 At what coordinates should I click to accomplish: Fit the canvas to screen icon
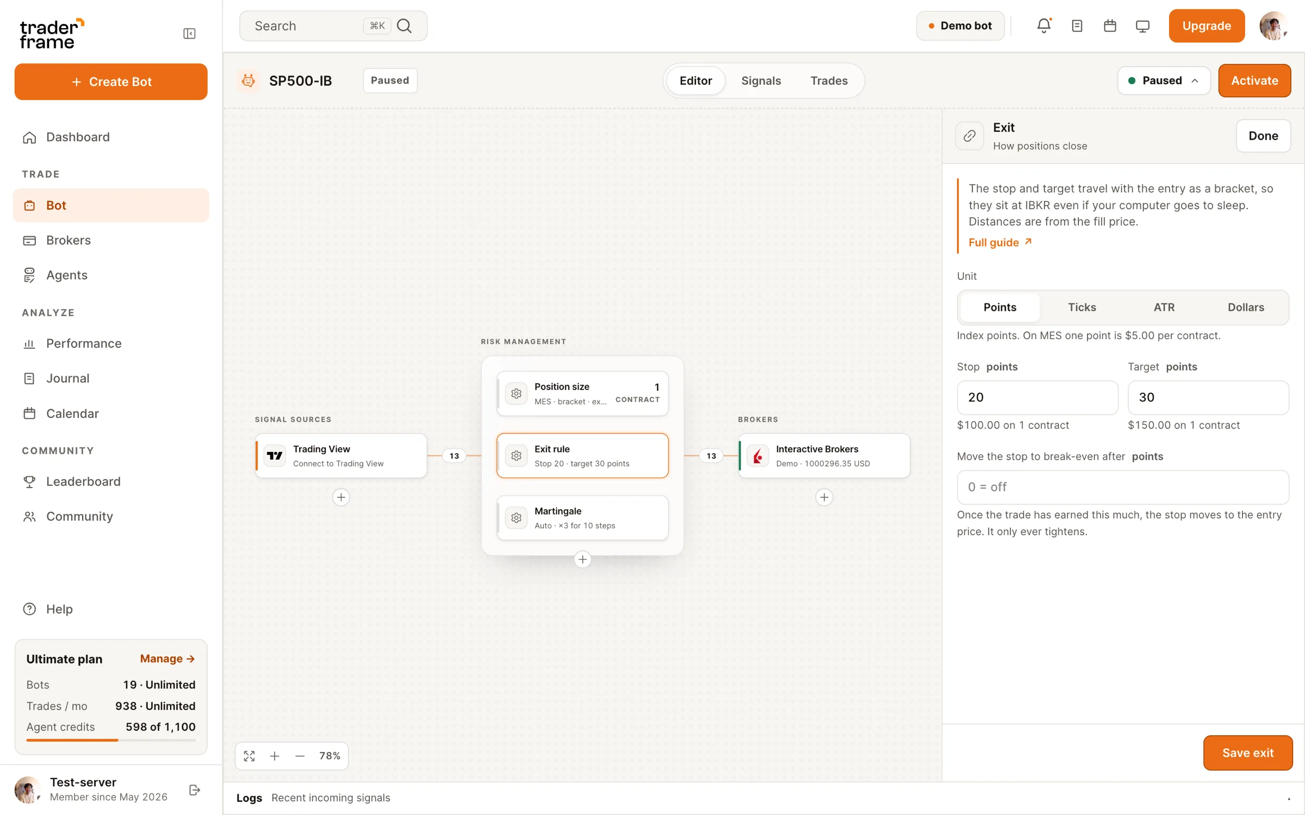tap(249, 756)
